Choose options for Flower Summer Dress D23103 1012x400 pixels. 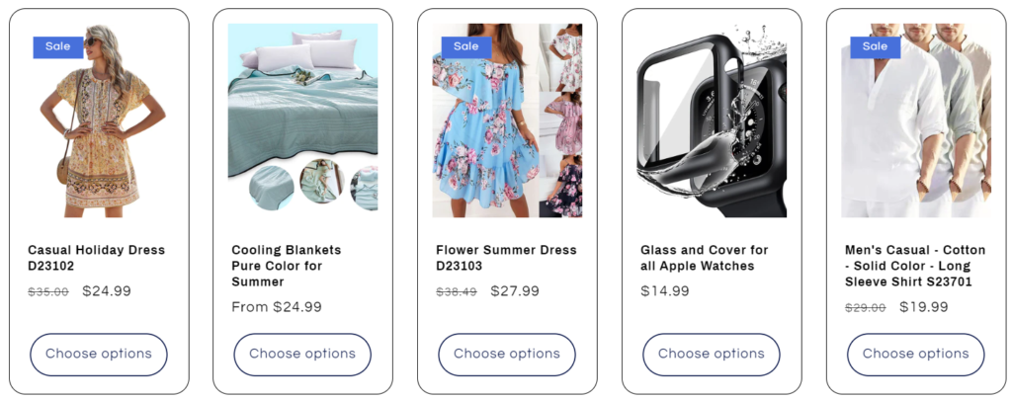click(507, 355)
